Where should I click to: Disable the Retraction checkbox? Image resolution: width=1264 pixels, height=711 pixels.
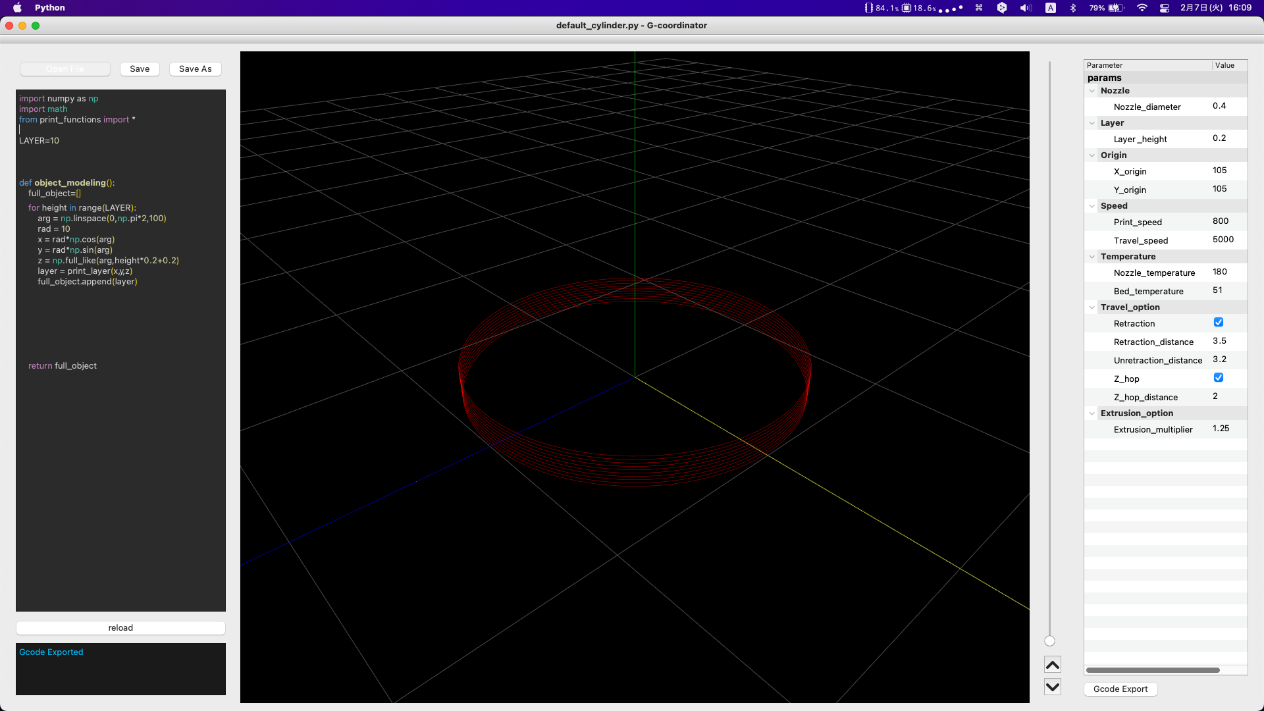(x=1219, y=322)
